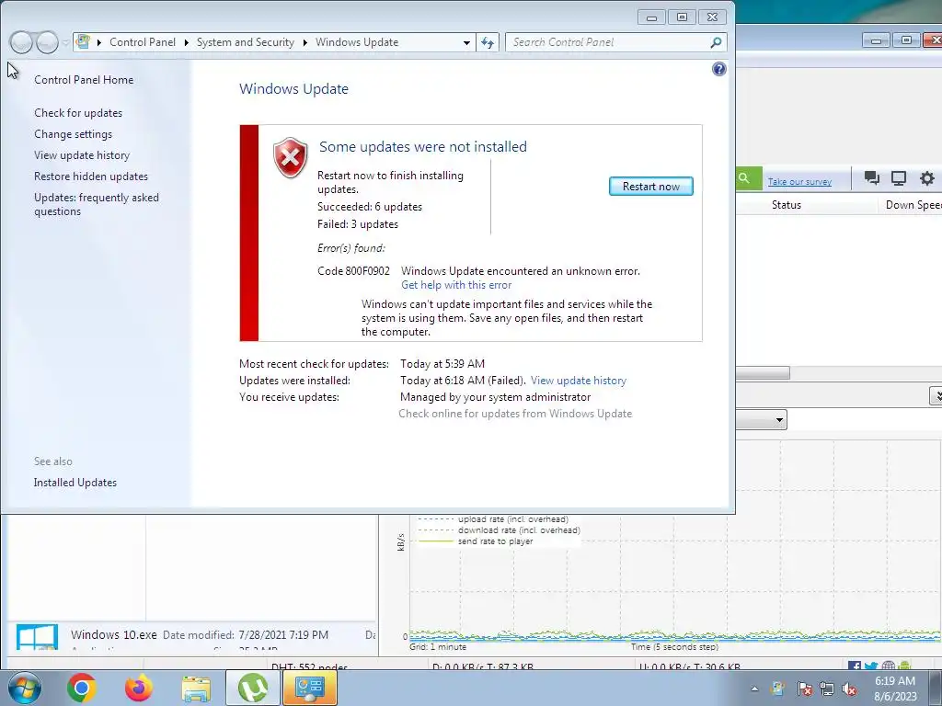Click Check online for updates from Windows Update

coord(515,413)
